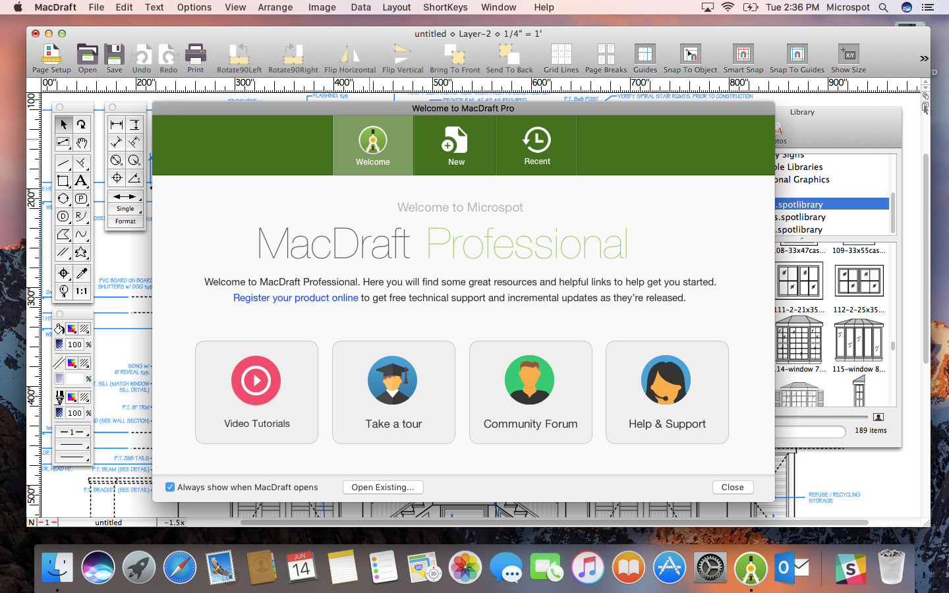Turn on Smart Snap
949x593 pixels.
[743, 59]
